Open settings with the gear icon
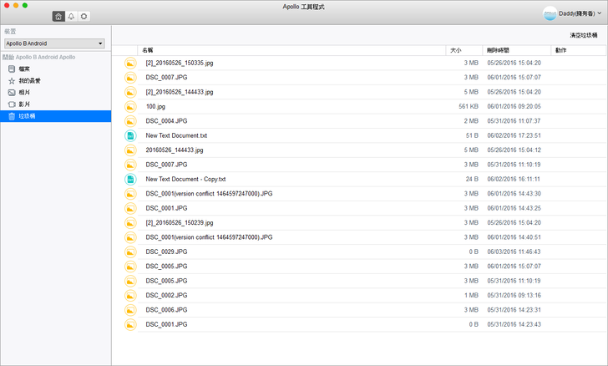 (84, 16)
